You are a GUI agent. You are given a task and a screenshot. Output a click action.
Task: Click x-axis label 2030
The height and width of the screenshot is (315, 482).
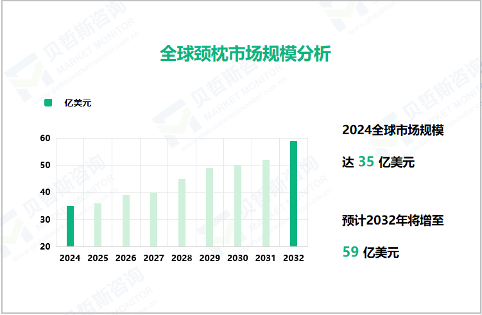tap(237, 258)
